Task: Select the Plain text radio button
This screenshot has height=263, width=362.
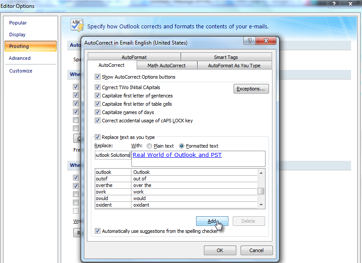Action: (x=148, y=146)
